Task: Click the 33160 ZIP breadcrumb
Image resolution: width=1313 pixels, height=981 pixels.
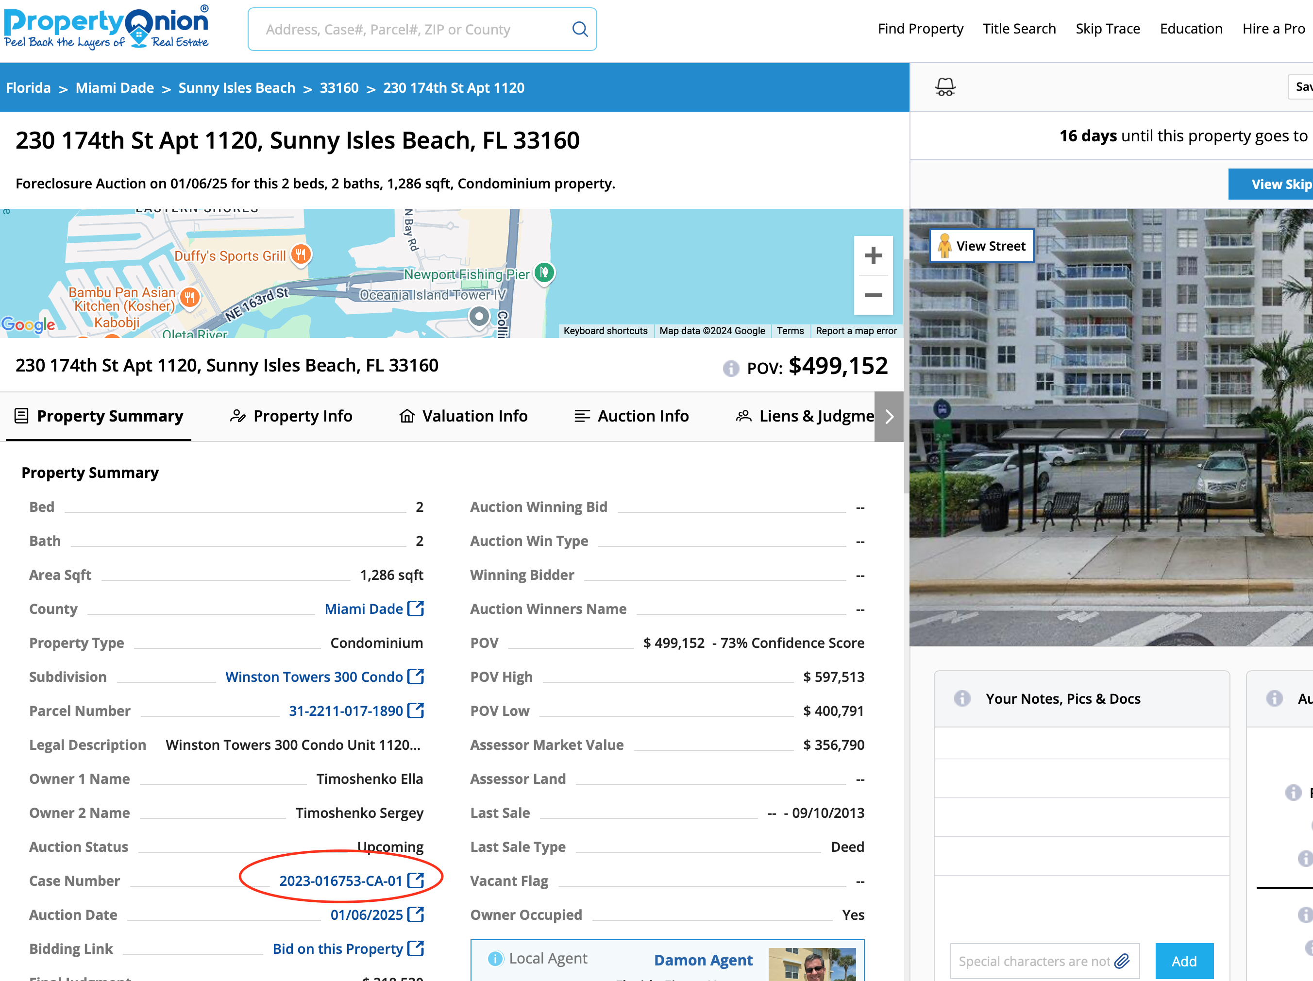Action: (x=339, y=88)
